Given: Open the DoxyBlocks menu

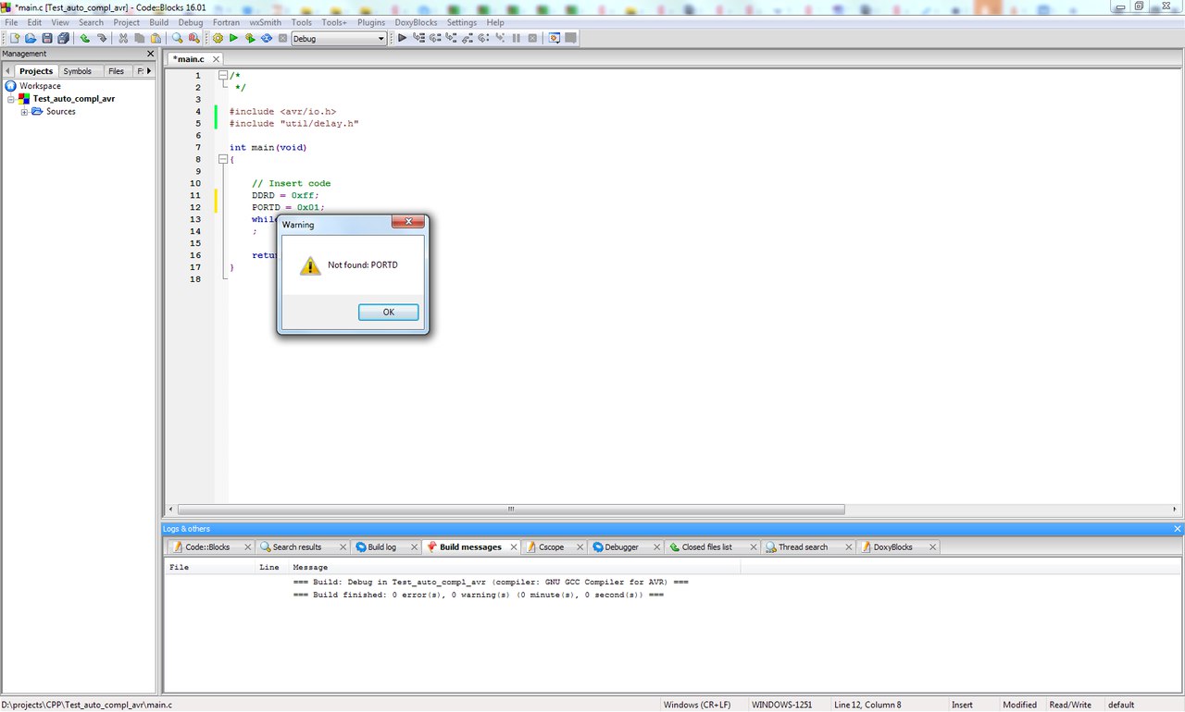Looking at the screenshot, I should point(416,22).
